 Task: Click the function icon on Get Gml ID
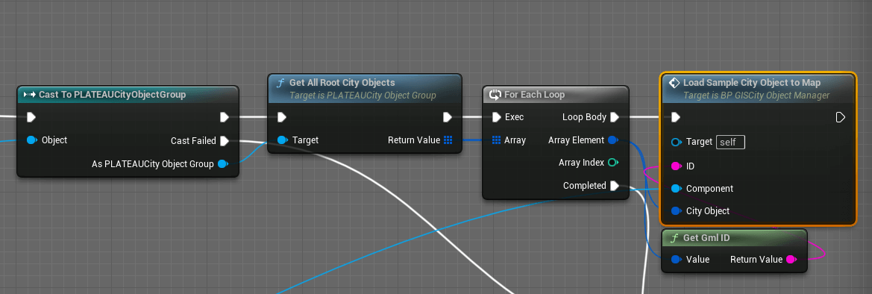tap(674, 238)
